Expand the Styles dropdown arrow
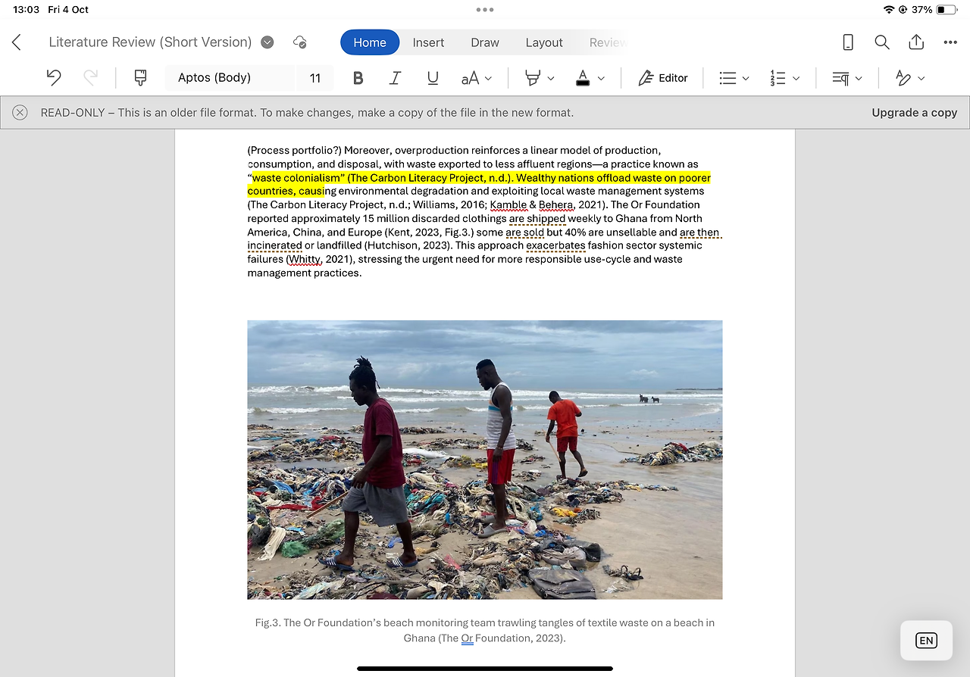This screenshot has width=970, height=677. (x=921, y=78)
